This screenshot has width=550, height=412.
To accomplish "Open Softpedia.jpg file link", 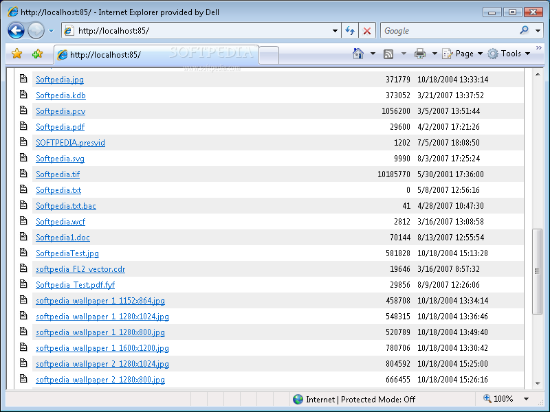I will coord(60,80).
